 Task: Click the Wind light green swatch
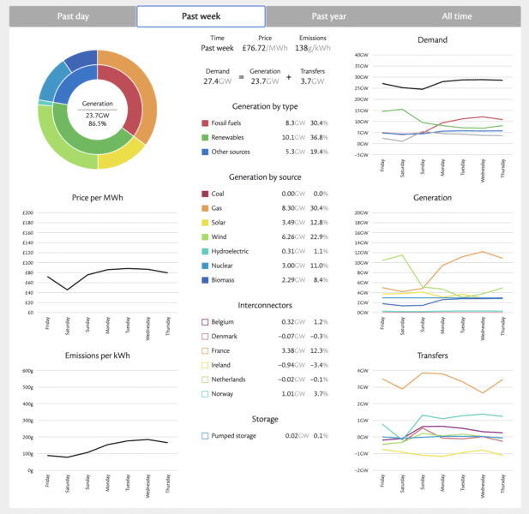(205, 237)
